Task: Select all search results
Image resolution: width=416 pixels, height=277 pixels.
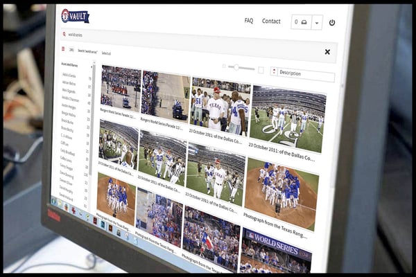Action: tap(106, 53)
